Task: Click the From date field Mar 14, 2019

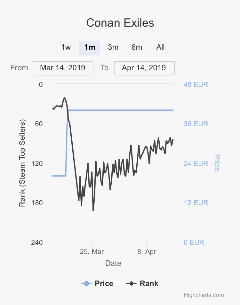Action: click(x=63, y=68)
